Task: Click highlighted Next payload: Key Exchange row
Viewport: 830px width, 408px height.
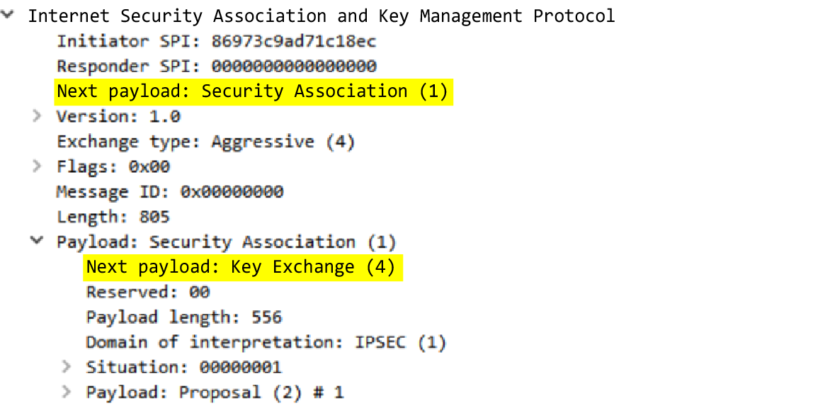Action: click(x=240, y=267)
